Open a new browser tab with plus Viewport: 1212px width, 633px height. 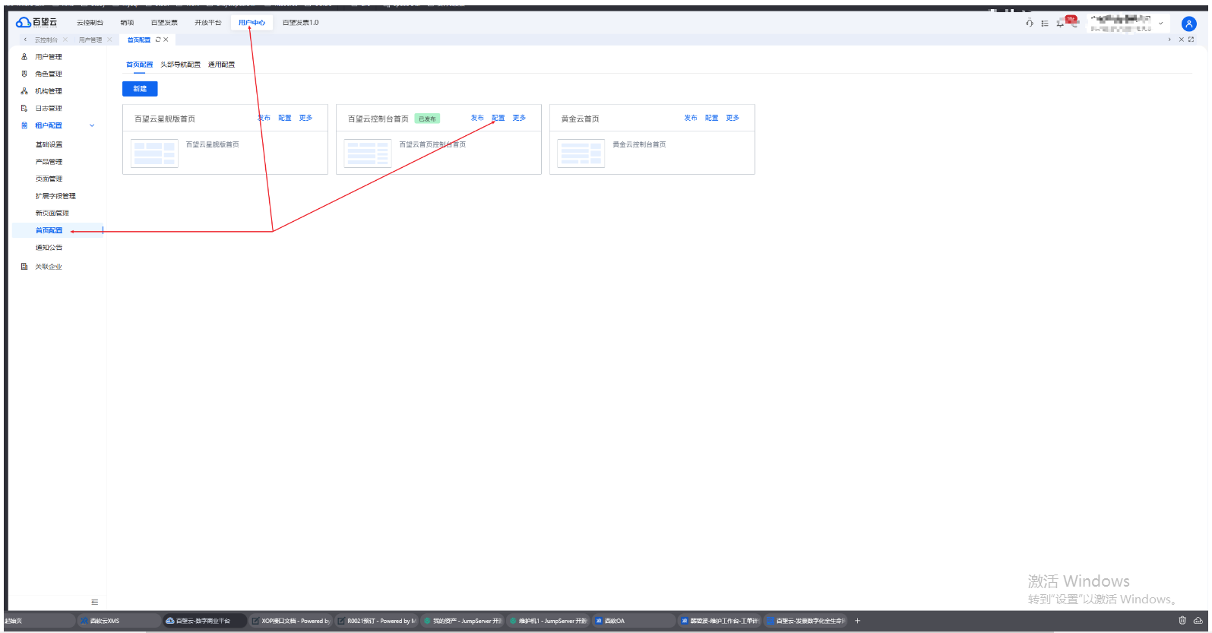(857, 621)
